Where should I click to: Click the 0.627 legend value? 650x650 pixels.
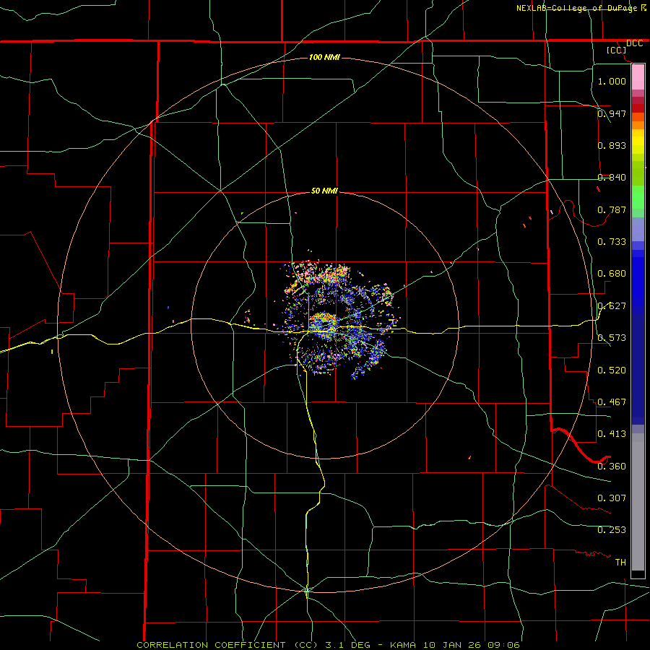coord(612,306)
